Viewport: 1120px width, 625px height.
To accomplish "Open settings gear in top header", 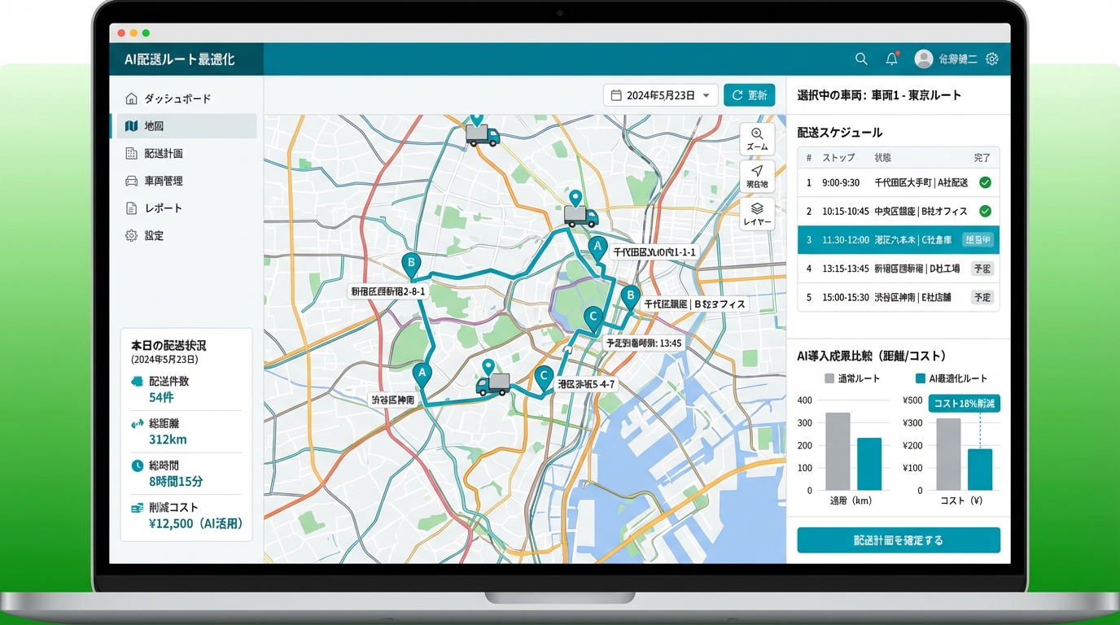I will click(992, 59).
